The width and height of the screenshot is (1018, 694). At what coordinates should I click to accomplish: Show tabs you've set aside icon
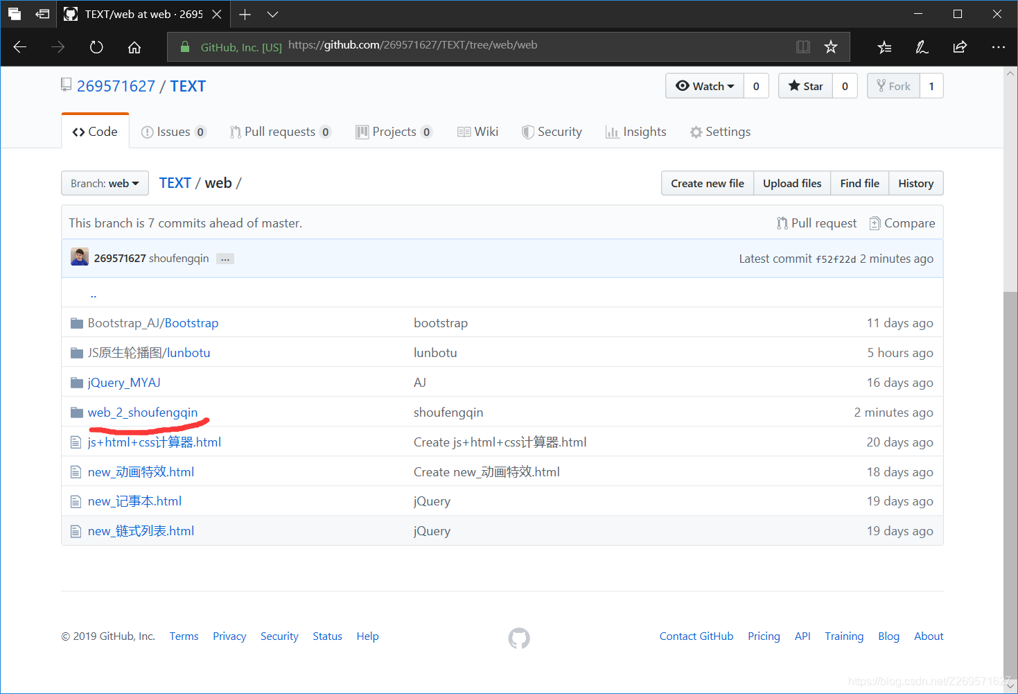pyautogui.click(x=15, y=14)
